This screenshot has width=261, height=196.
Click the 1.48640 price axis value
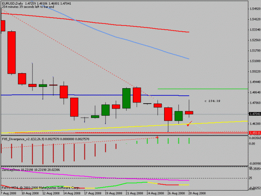tap(255, 92)
